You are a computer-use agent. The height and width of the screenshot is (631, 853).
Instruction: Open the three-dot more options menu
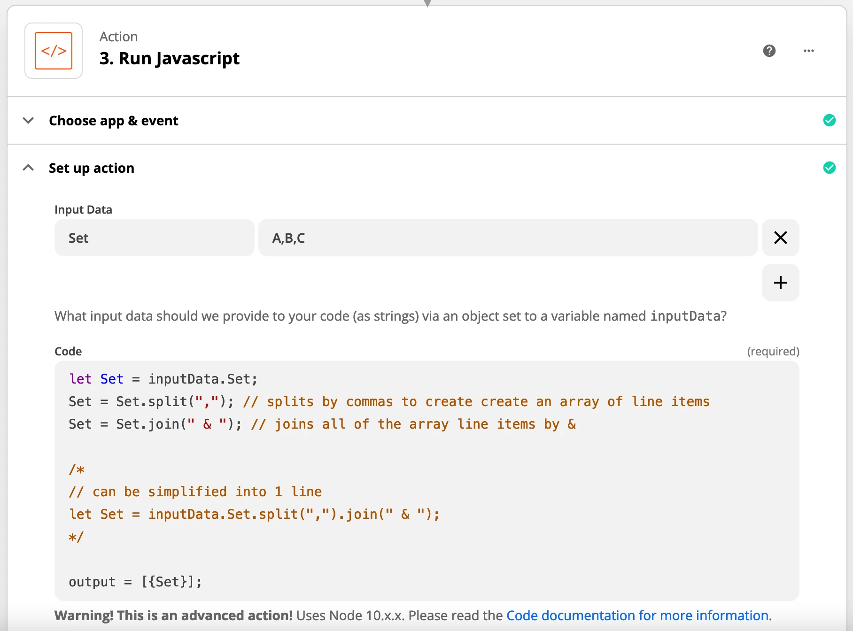coord(808,51)
